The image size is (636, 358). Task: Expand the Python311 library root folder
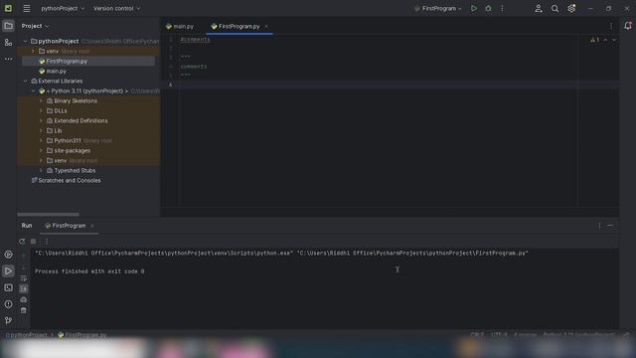tap(41, 141)
